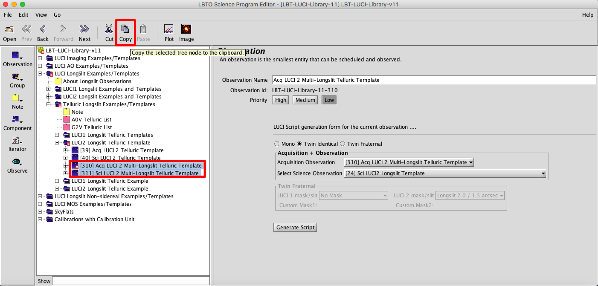Collapse LUCI LongSlit Examples/Templates node
598x286 pixels.
click(40, 74)
